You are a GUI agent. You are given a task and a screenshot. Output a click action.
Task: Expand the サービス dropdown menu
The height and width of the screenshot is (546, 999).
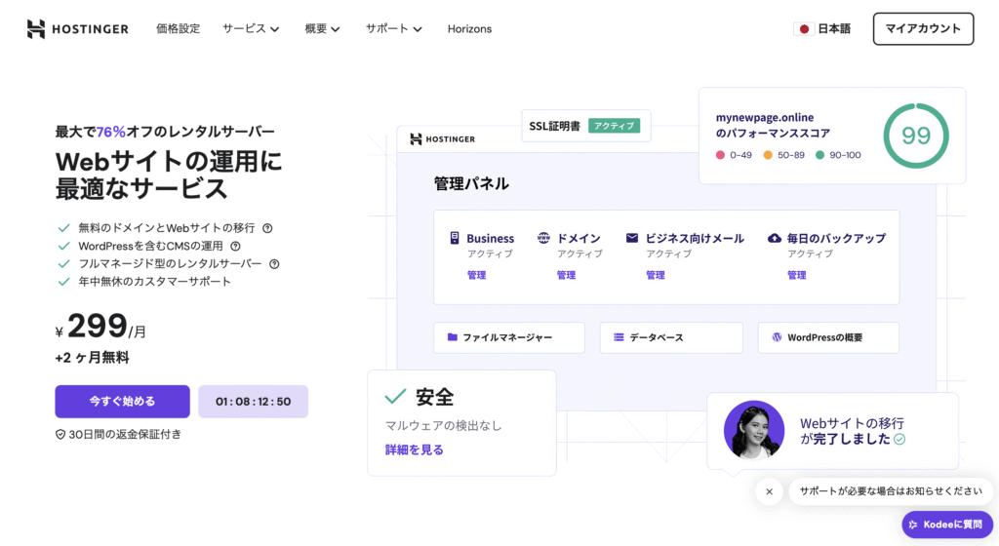251,29
